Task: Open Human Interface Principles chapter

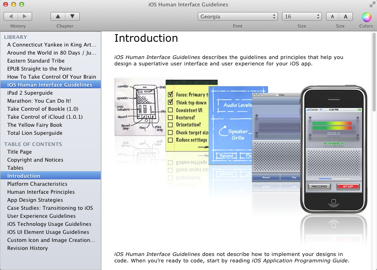Action: point(51,192)
